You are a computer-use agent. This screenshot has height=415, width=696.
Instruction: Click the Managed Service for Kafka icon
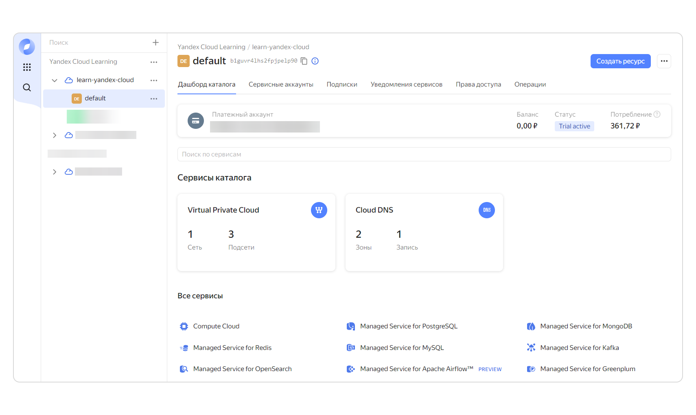pyautogui.click(x=531, y=348)
